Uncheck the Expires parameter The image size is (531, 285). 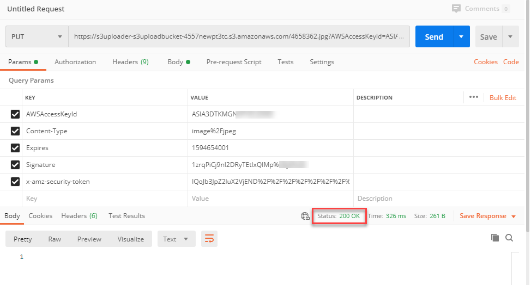point(15,148)
